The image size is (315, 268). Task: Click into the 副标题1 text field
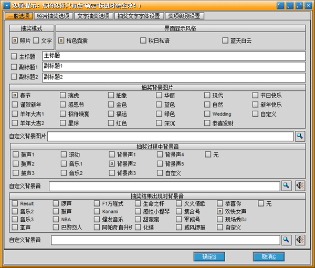(x=173, y=67)
